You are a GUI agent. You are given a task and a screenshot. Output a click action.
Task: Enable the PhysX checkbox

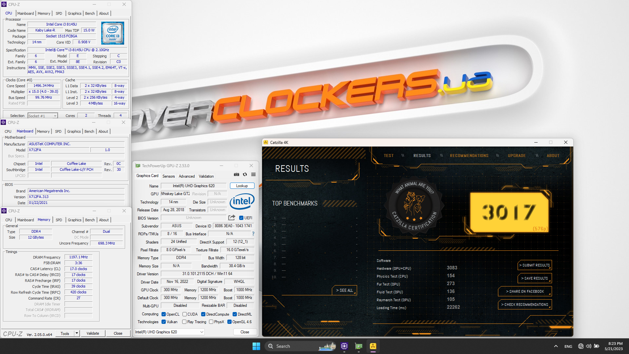point(211,322)
